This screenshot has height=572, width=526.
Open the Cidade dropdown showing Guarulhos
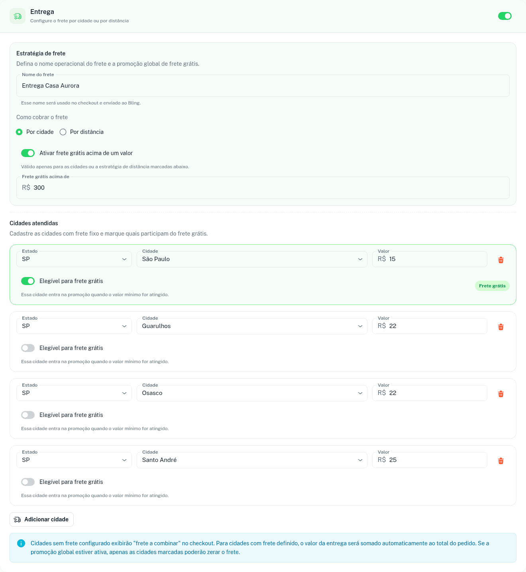[x=252, y=326]
